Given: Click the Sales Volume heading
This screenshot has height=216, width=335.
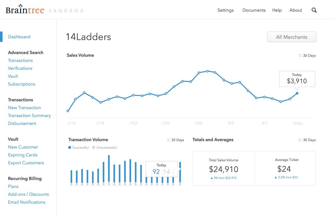Looking at the screenshot, I should (80, 55).
